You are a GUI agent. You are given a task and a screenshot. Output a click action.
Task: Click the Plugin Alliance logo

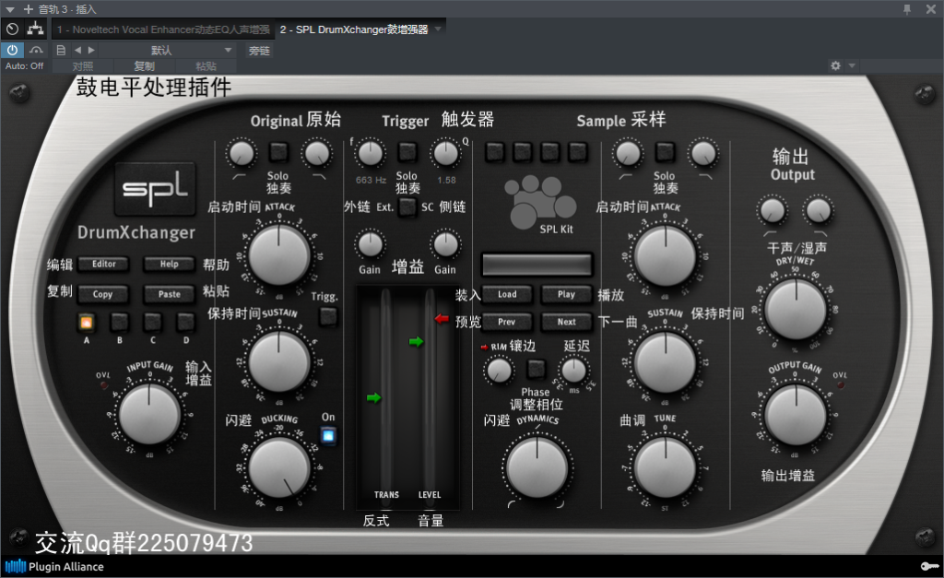click(54, 567)
